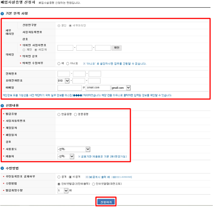The image size is (213, 207).
Task: Select the 세무대리인 applicant type radio
Action: (70, 26)
